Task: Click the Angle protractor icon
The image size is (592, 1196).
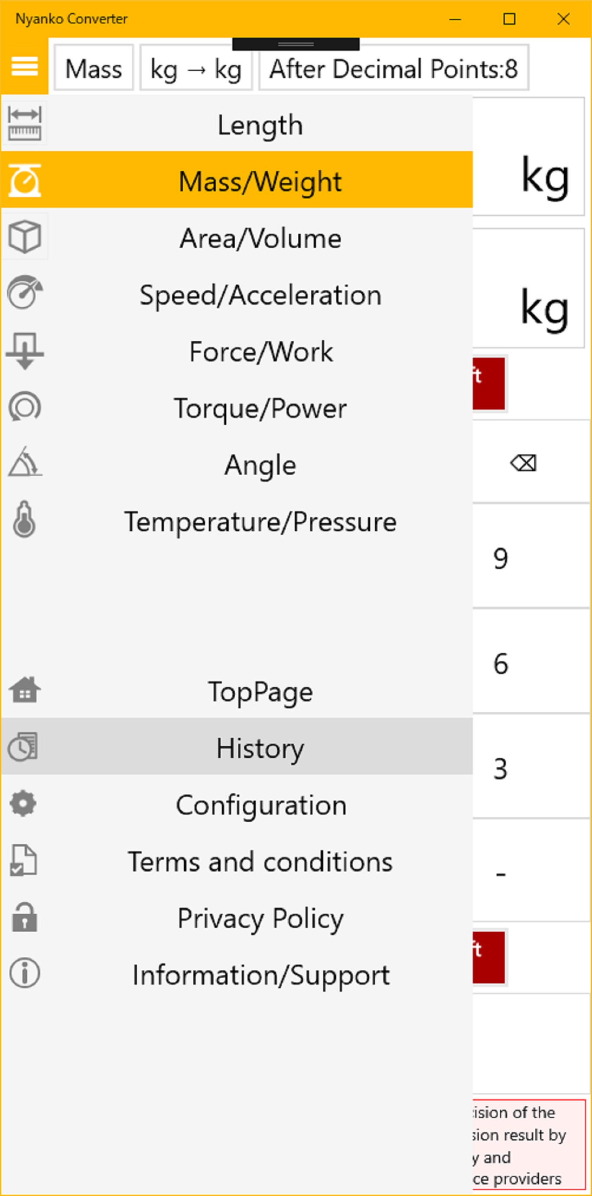Action: point(25,463)
